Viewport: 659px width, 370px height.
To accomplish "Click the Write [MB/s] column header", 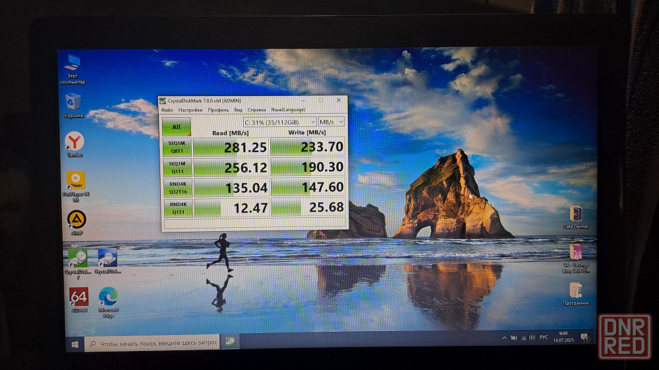I will point(307,133).
